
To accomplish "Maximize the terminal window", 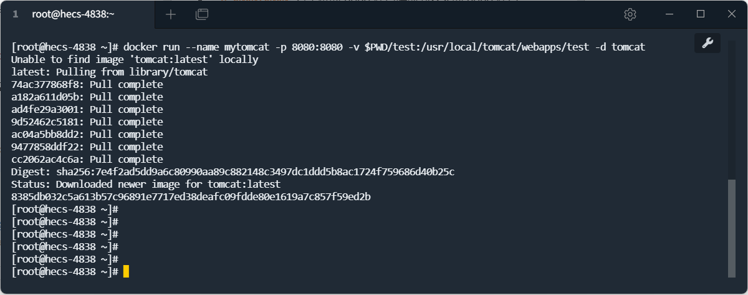I will click(700, 14).
